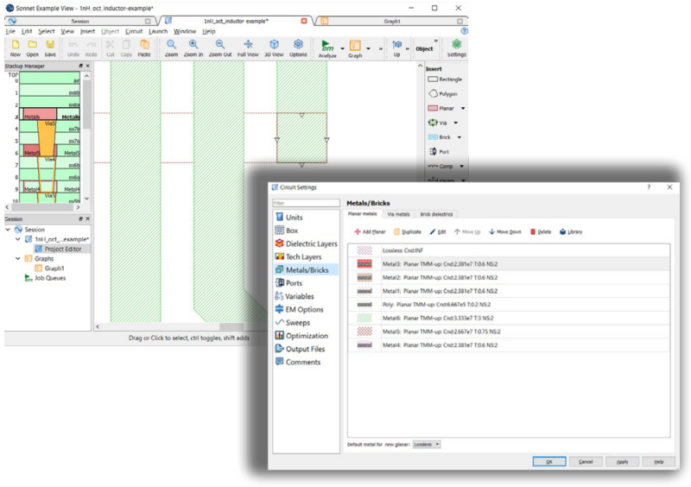
Task: Select Job Queues in Session tree
Action: pos(46,278)
